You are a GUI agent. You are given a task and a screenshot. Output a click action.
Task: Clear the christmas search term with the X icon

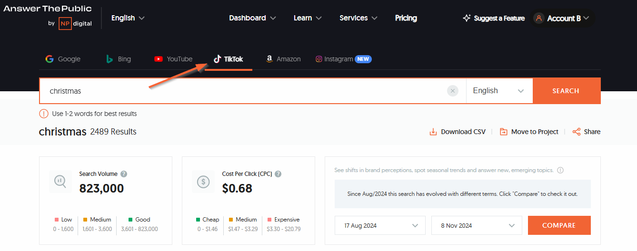tap(453, 91)
